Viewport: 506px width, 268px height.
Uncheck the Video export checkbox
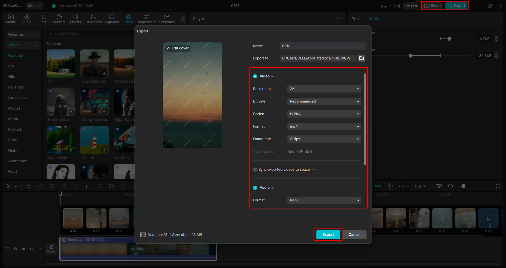click(255, 76)
